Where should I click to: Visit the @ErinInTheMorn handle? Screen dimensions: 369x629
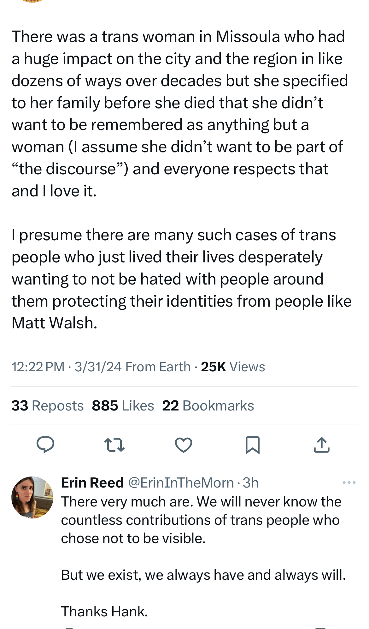pos(181,483)
